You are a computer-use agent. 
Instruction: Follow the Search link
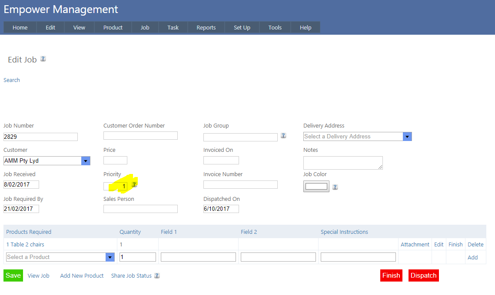coord(12,80)
